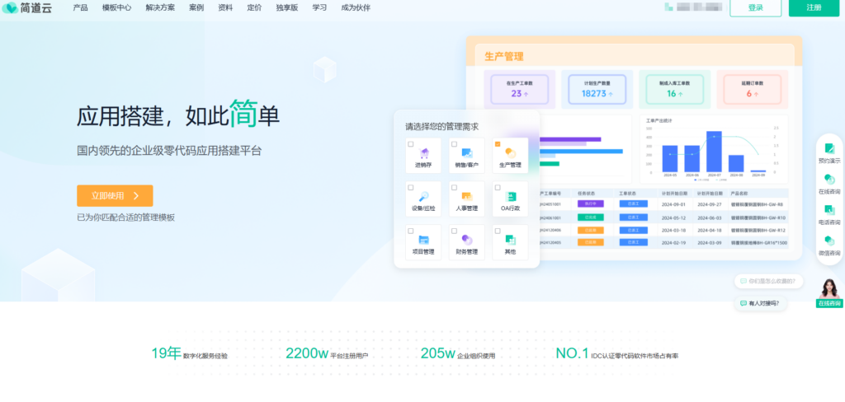Go to the 定价 nav item
The image size is (845, 402).
click(x=254, y=7)
